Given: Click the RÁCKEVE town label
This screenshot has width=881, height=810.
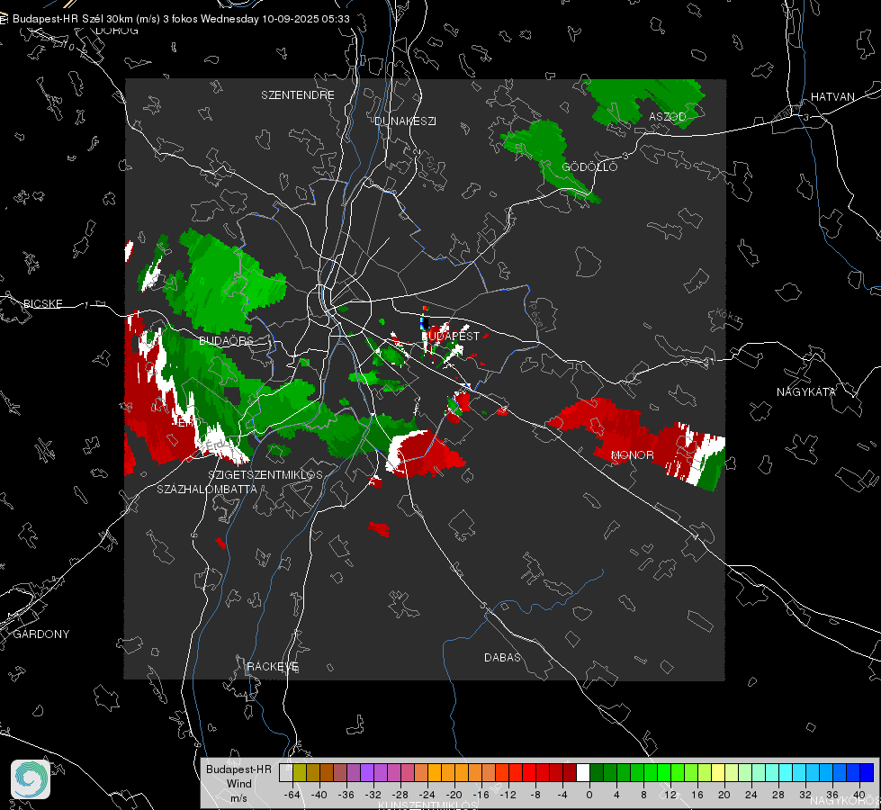Looking at the screenshot, I should click(x=273, y=666).
